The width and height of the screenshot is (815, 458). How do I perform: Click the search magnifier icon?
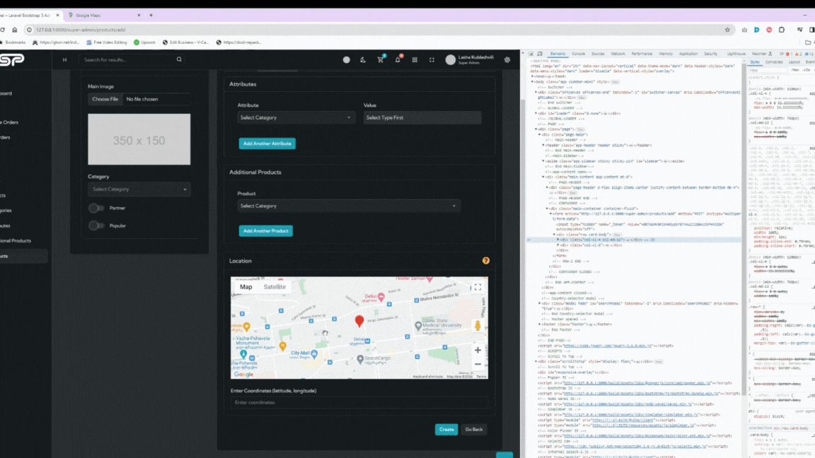click(179, 59)
